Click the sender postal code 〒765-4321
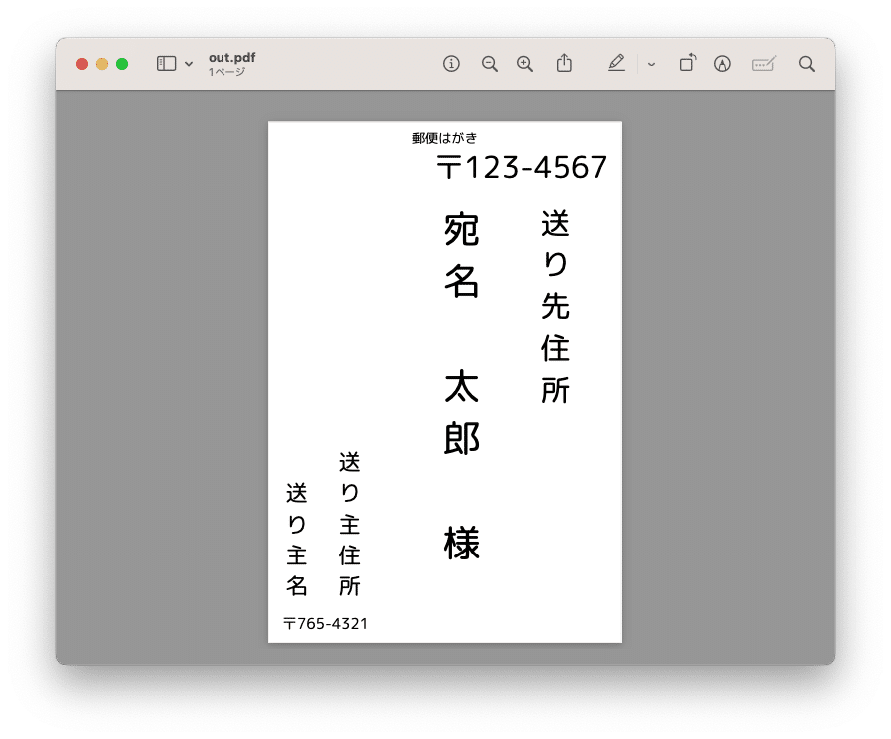The image size is (891, 739). click(325, 624)
